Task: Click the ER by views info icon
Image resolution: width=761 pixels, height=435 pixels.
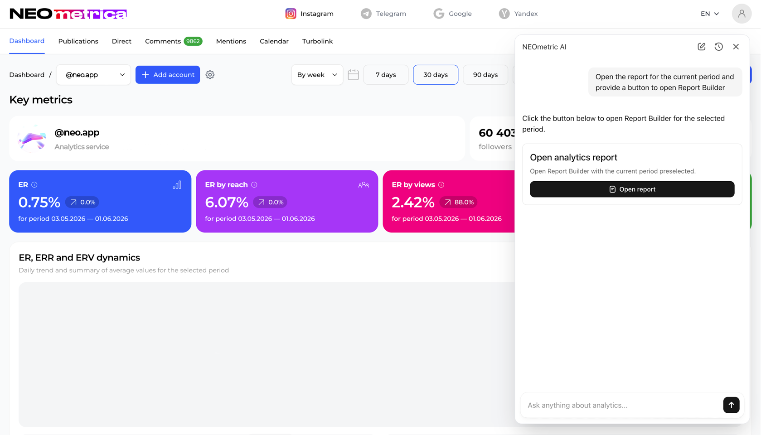Action: tap(441, 185)
